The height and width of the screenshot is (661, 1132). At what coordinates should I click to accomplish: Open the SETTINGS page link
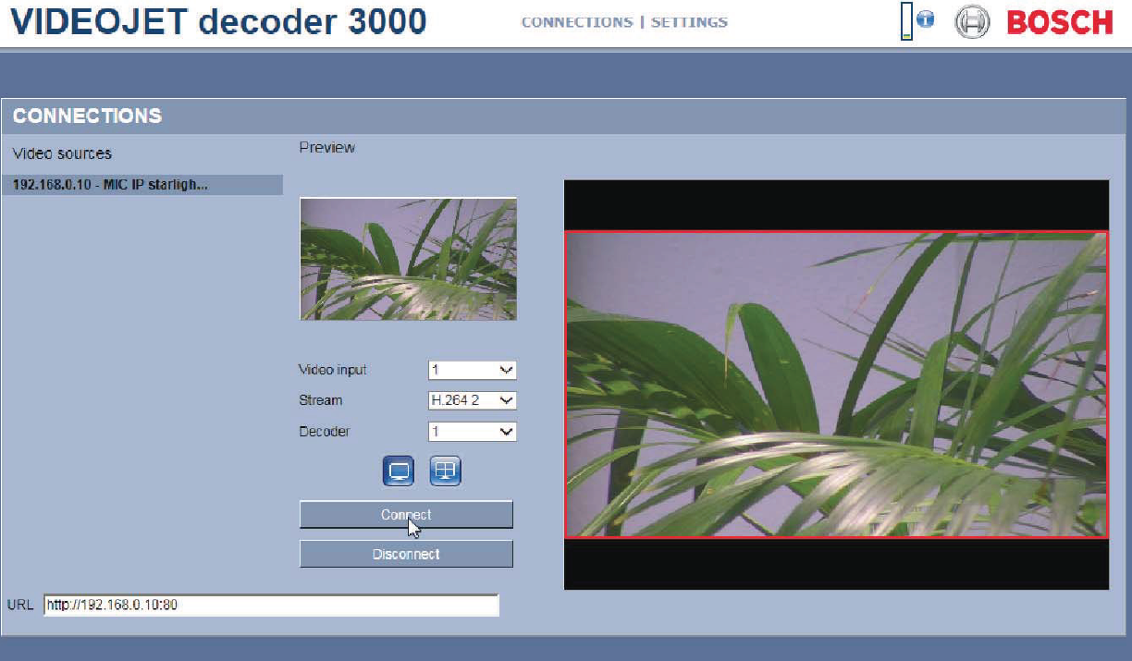point(689,22)
